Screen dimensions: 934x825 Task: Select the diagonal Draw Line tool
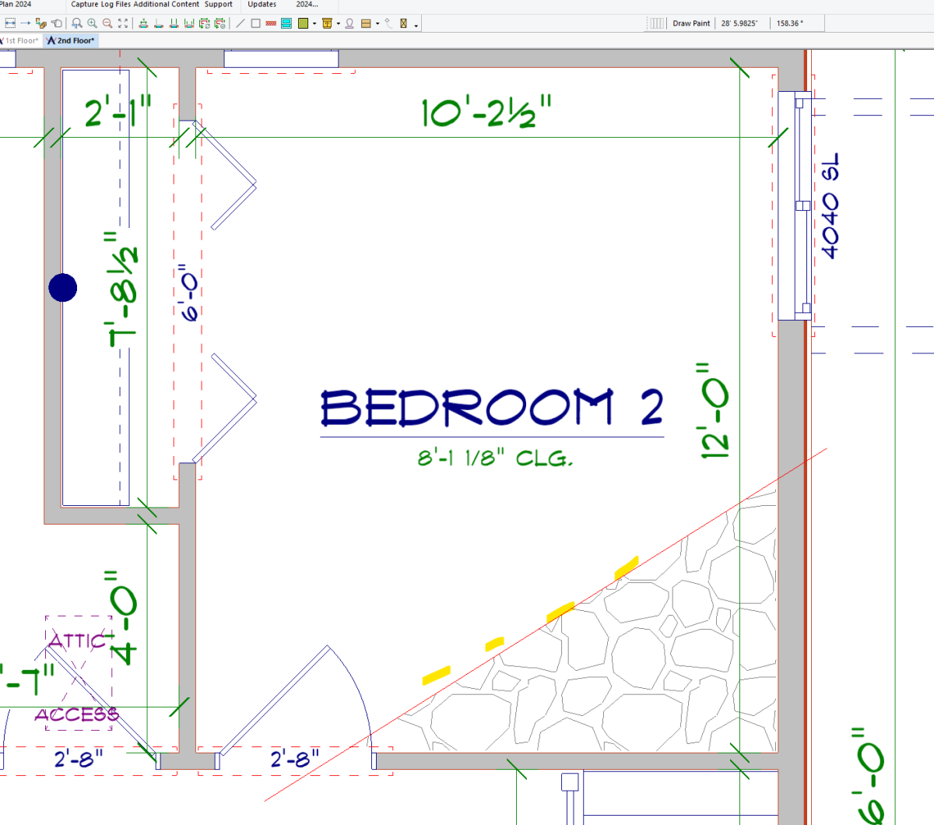click(241, 23)
